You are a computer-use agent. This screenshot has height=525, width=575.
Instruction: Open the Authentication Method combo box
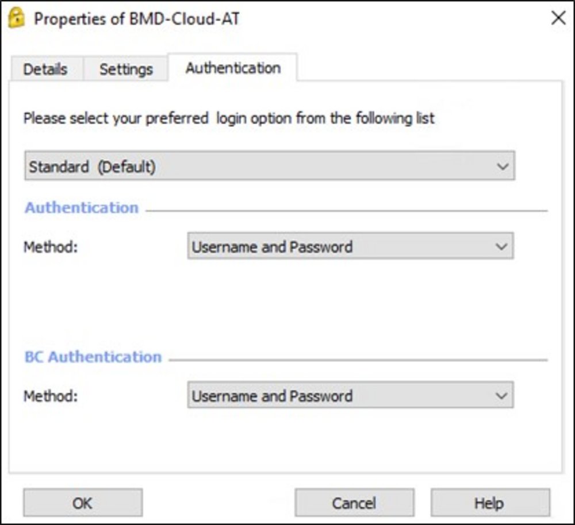[x=350, y=247]
